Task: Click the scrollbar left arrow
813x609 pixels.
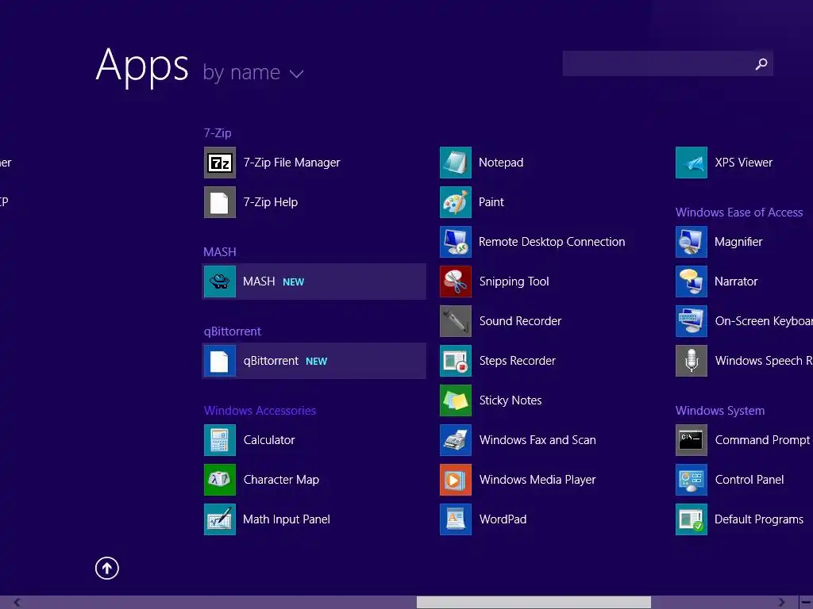Action: coord(17,603)
